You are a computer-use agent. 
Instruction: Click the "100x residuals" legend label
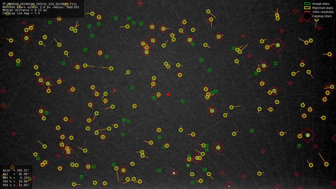click(x=323, y=12)
